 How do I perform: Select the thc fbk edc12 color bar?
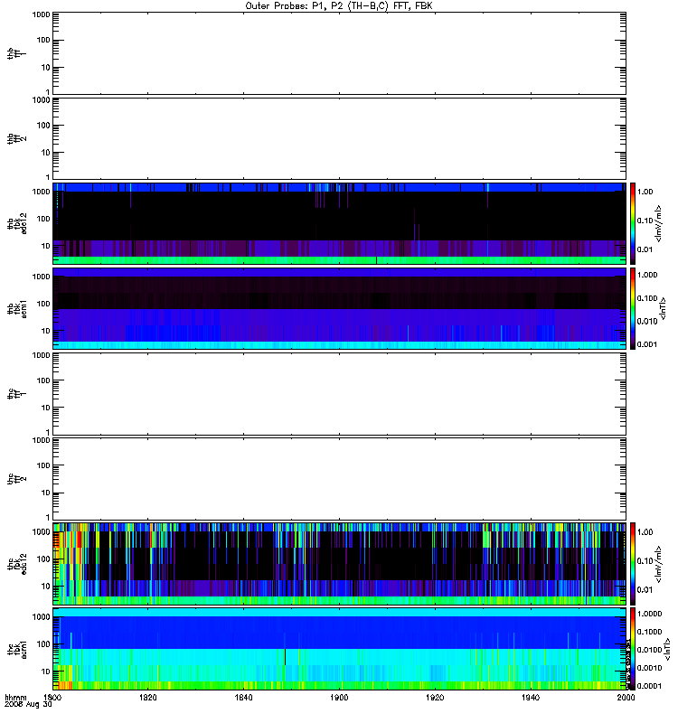[x=633, y=564]
